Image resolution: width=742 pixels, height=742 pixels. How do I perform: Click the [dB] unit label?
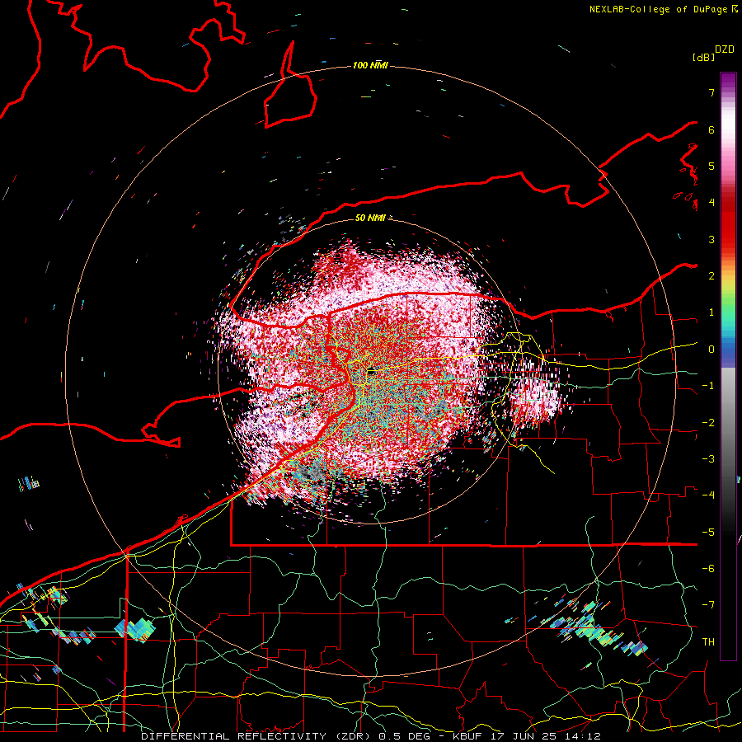(703, 58)
